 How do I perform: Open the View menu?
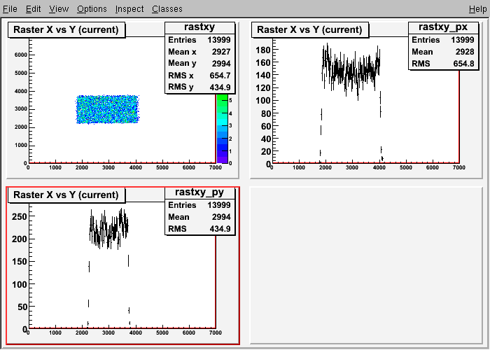pos(59,8)
